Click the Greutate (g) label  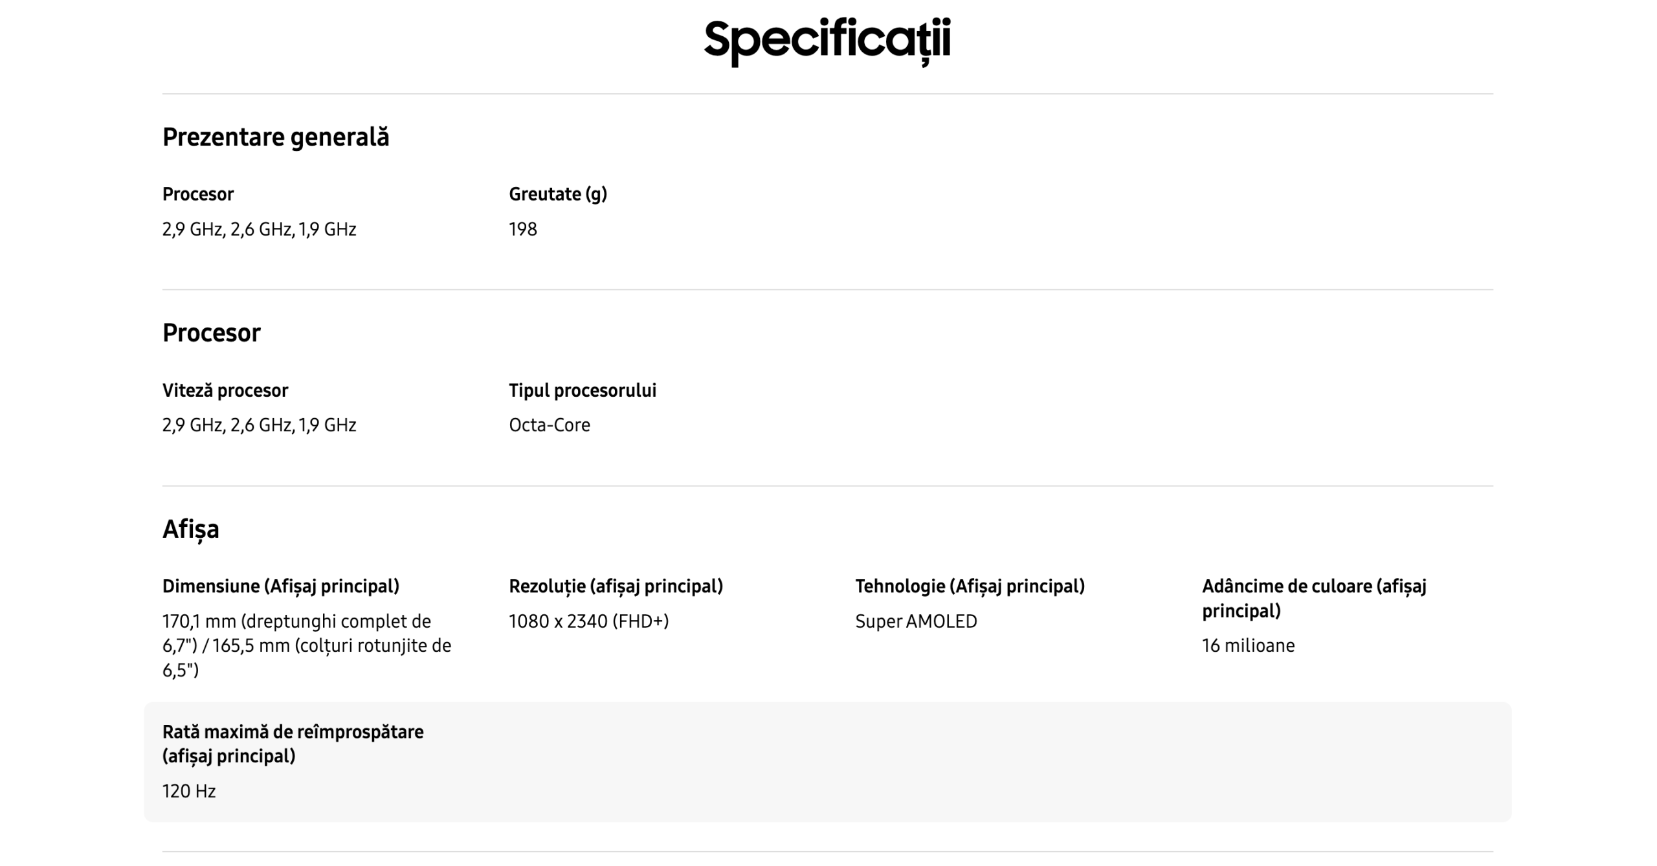pyautogui.click(x=558, y=194)
